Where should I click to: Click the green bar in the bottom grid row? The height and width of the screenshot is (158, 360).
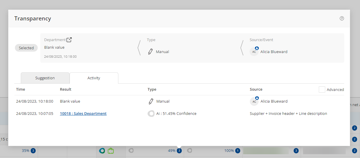(266, 151)
